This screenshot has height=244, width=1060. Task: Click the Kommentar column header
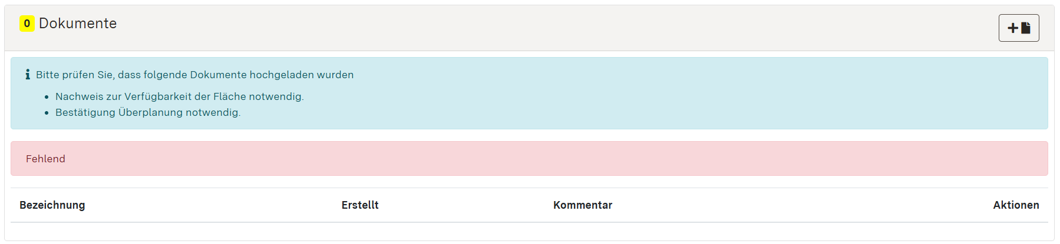pos(583,205)
